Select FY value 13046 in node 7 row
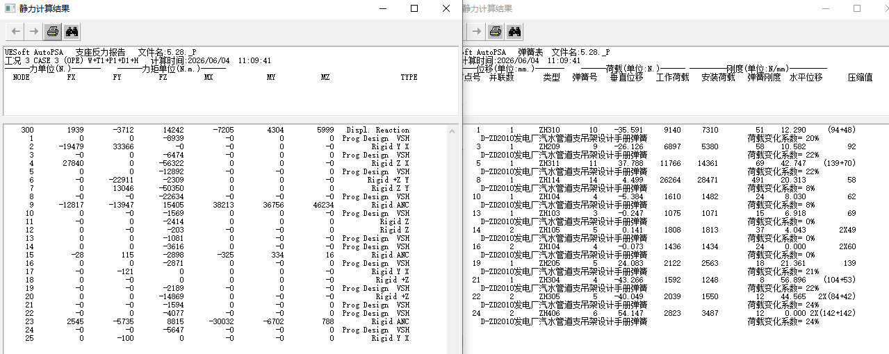 [124, 189]
